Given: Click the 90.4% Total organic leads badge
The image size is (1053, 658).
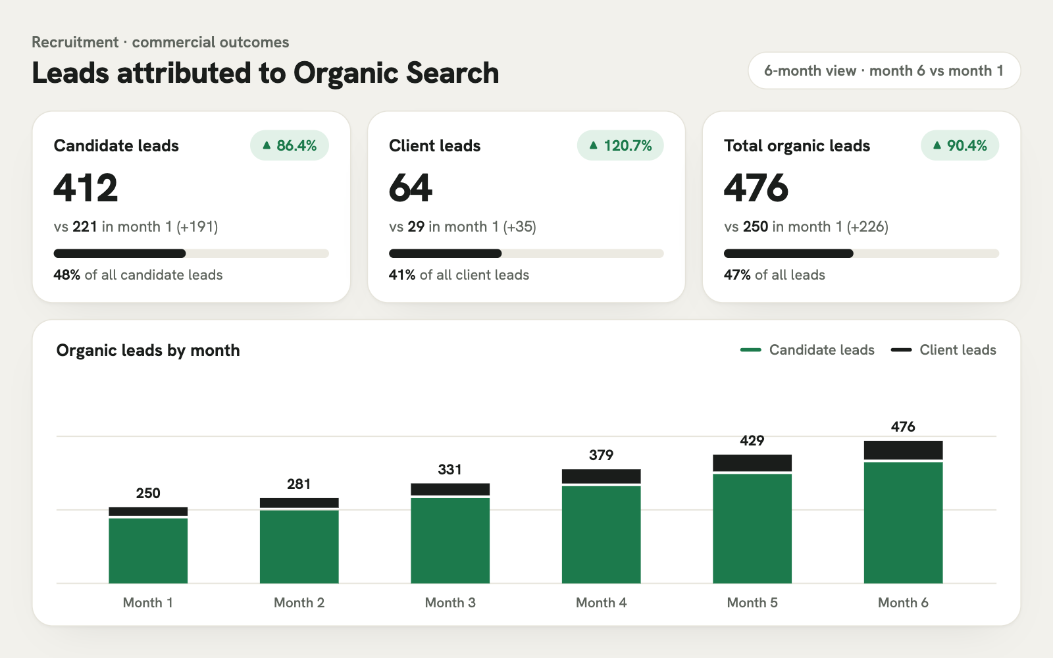Looking at the screenshot, I should coord(960,145).
